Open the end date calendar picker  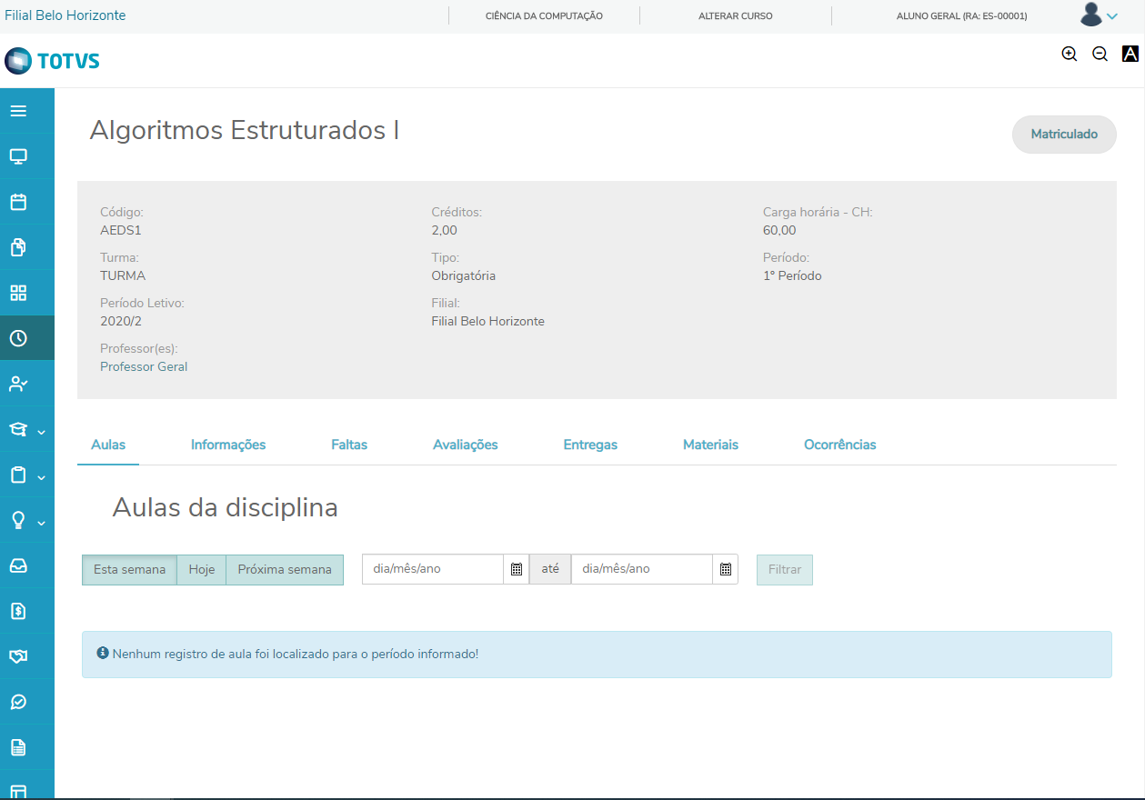(726, 569)
